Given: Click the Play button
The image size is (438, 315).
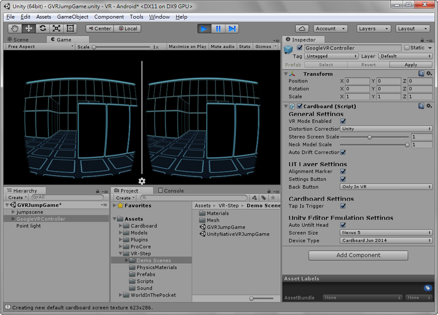Looking at the screenshot, I should 204,28.
